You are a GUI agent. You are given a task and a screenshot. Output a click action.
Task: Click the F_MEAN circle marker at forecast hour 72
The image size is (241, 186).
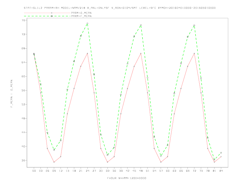[x=194, y=25]
